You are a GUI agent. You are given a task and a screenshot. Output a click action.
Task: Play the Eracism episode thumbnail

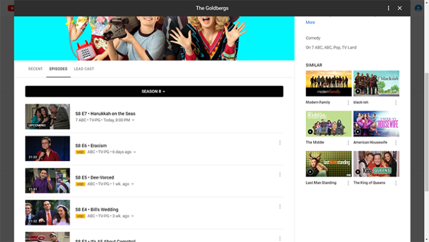coord(47,148)
